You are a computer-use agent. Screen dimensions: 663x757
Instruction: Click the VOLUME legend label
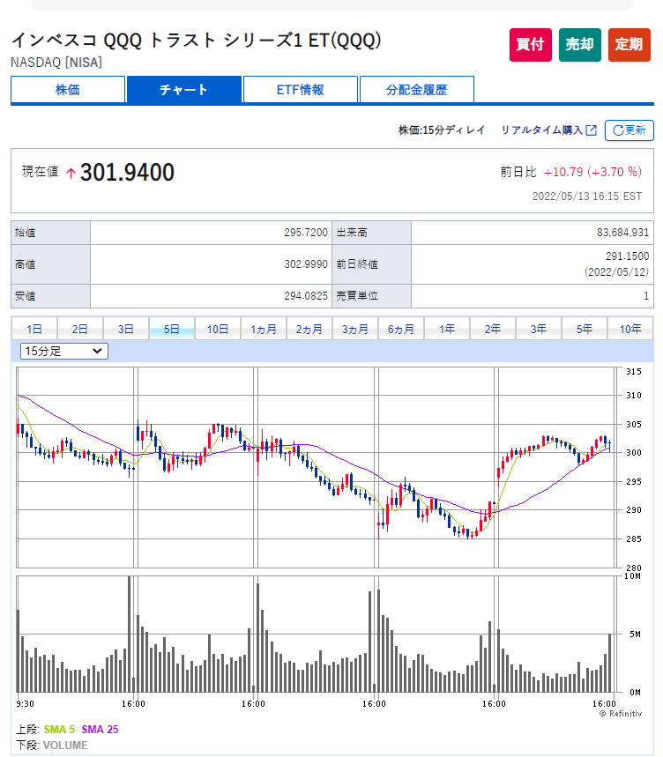65,745
